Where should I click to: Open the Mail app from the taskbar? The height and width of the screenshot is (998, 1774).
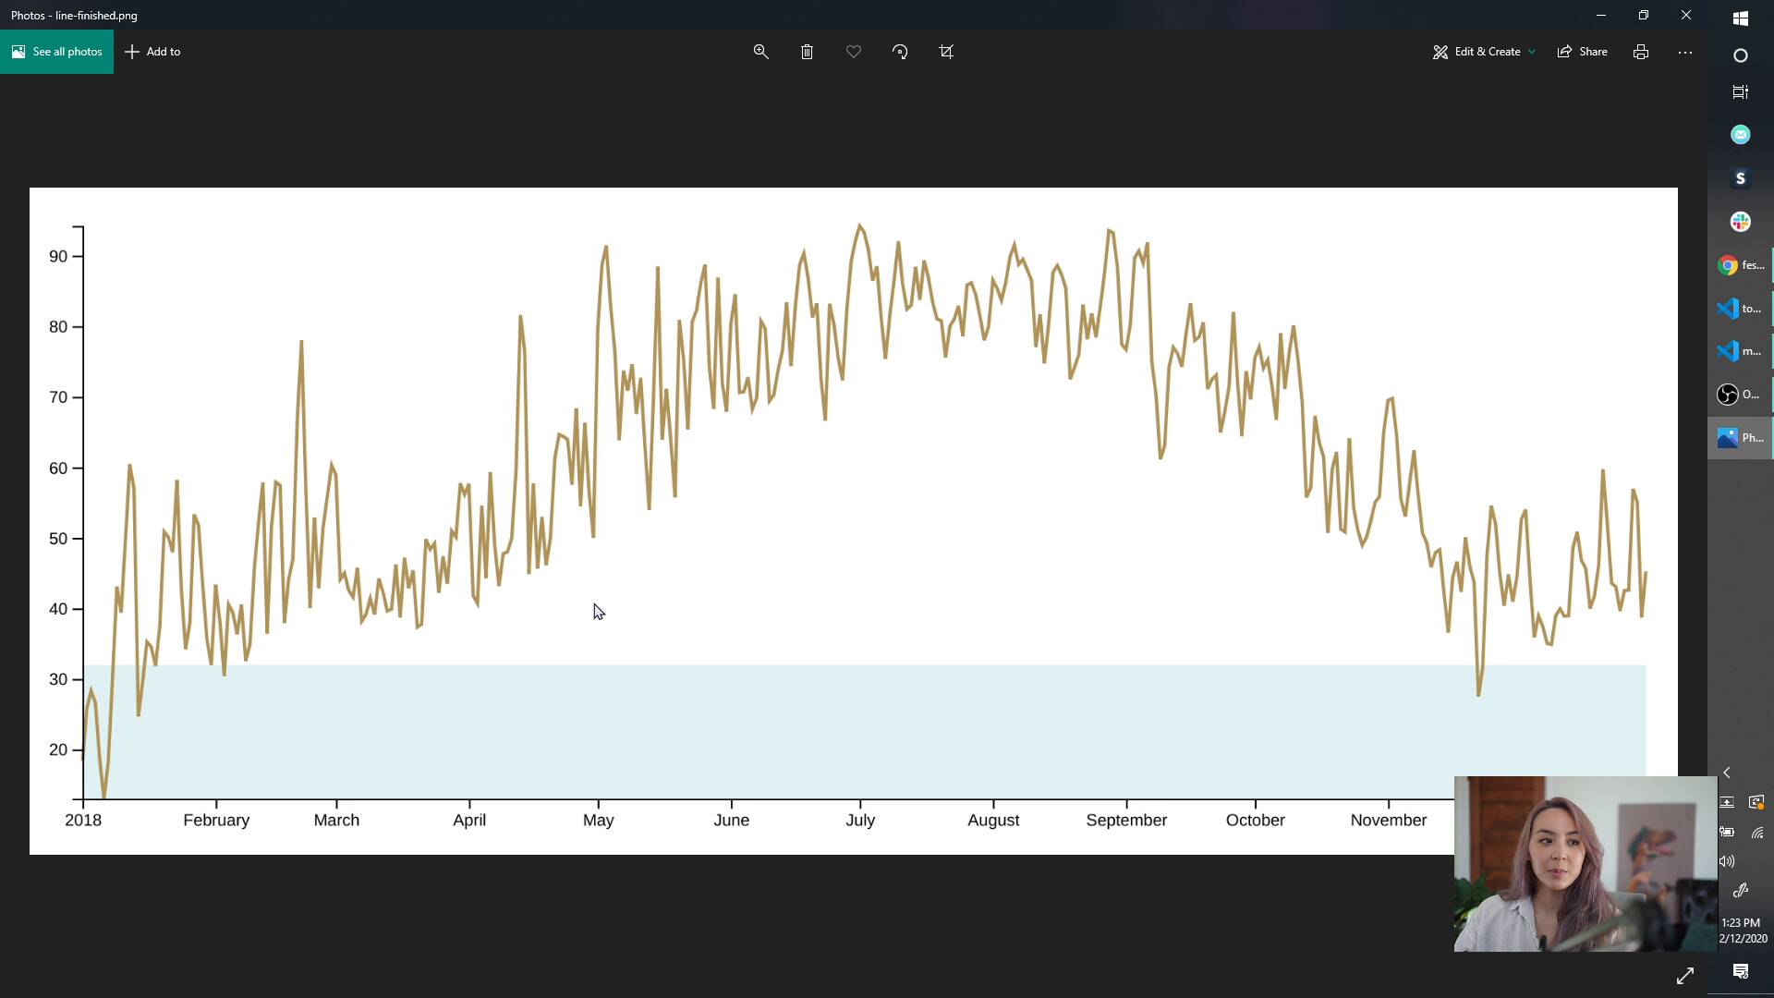pos(1741,134)
